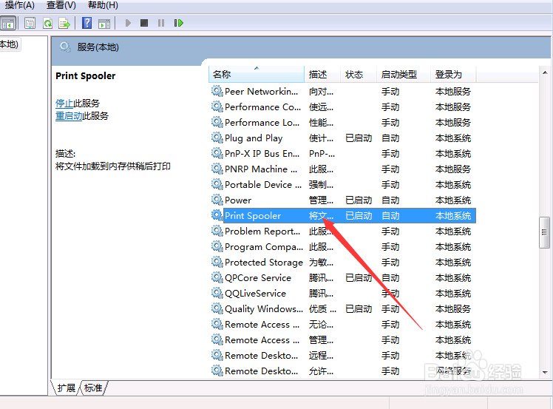Click the gear icon of Plug and Play

pos(217,138)
